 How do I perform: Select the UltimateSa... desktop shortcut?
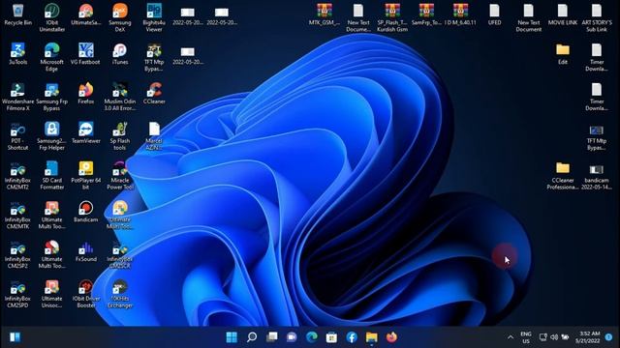coord(86,14)
